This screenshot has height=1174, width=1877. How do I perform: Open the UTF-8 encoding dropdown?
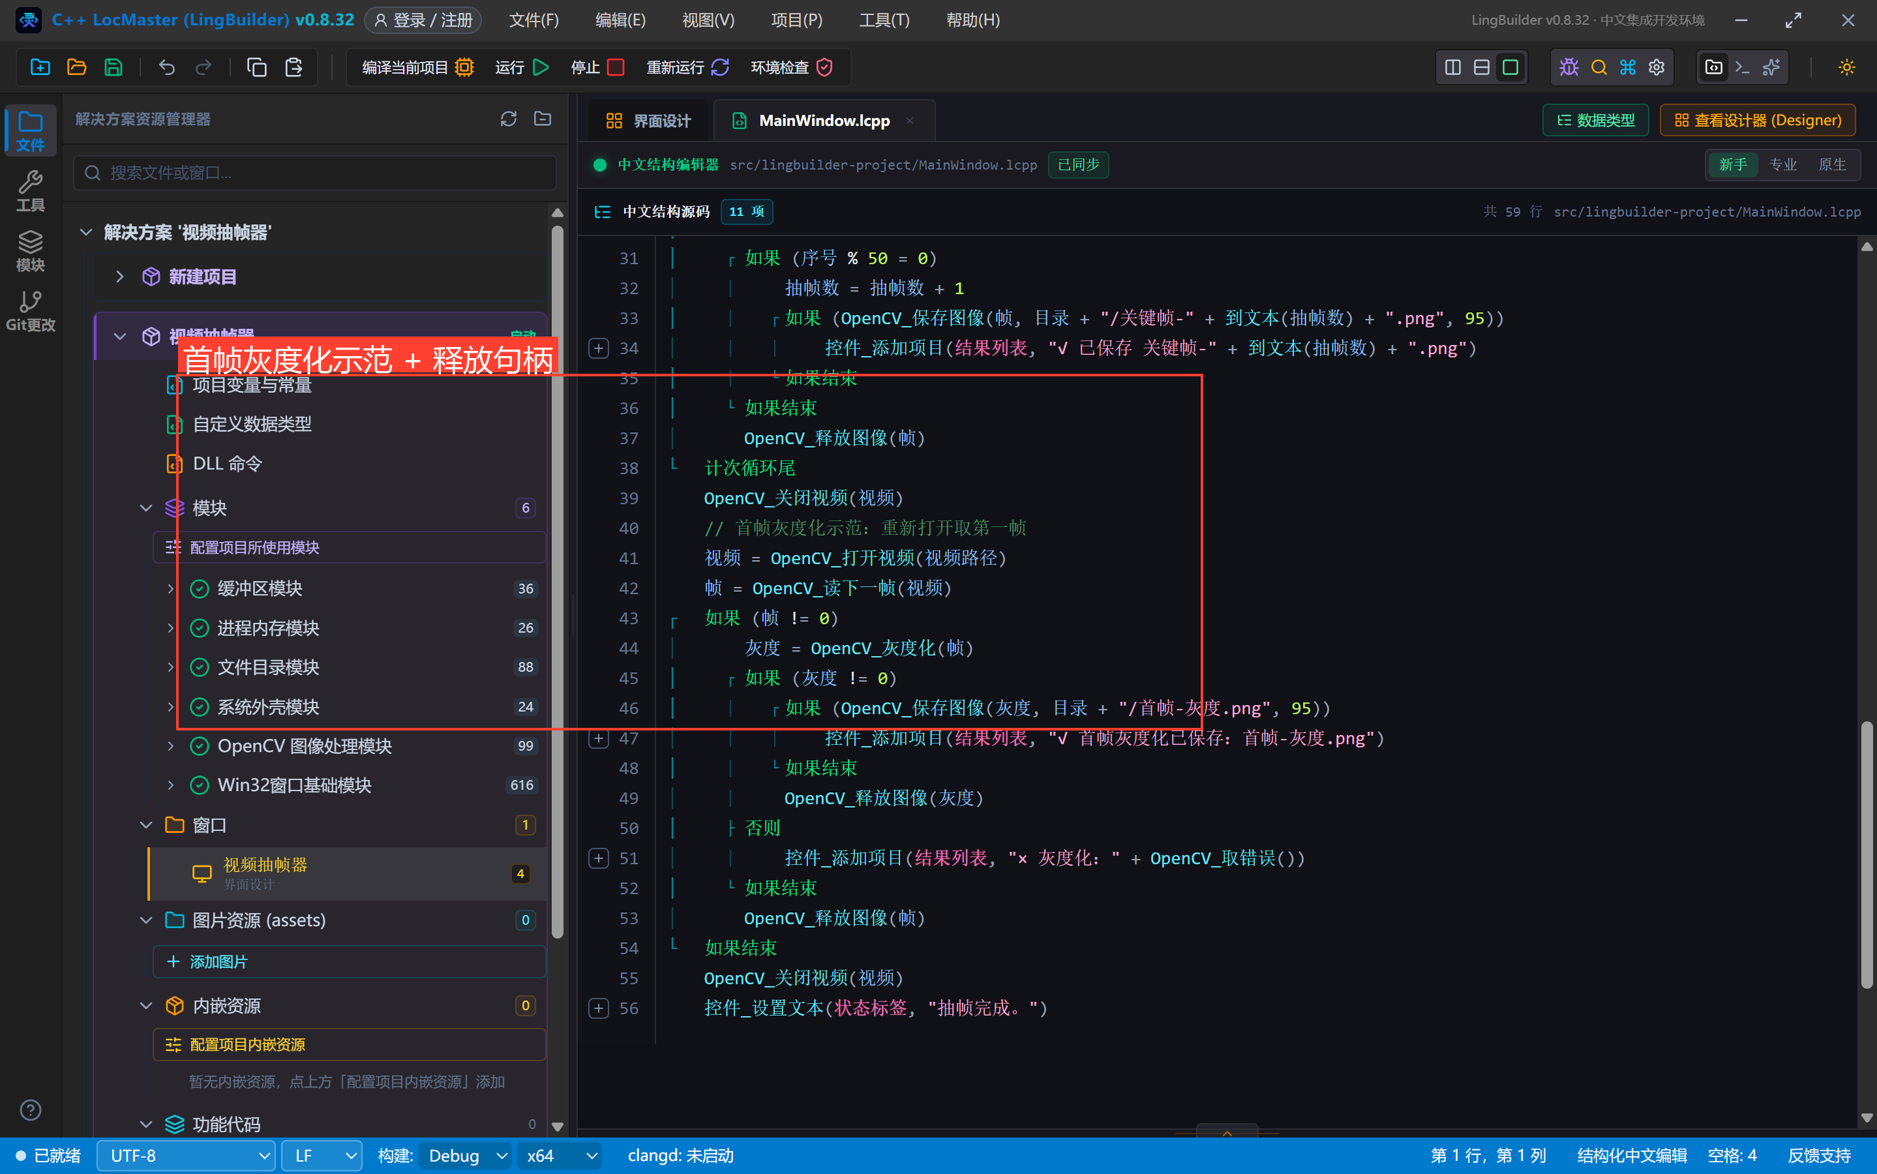coord(187,1155)
